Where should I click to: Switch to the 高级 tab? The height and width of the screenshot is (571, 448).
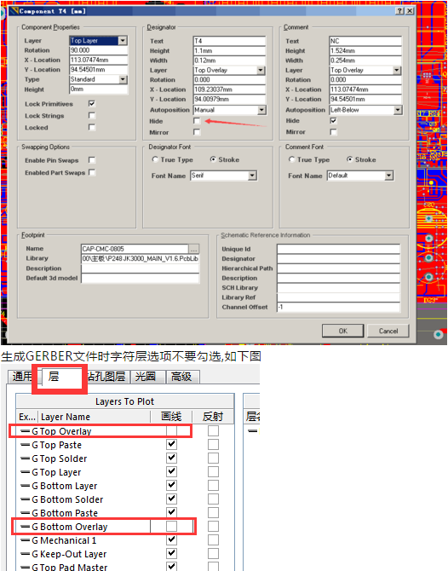tap(181, 377)
